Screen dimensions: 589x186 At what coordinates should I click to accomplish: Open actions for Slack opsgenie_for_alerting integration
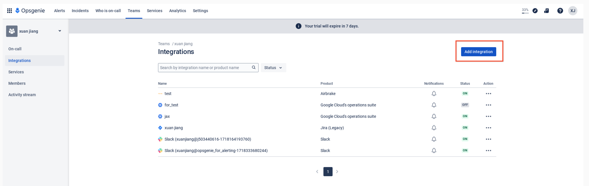click(x=488, y=151)
